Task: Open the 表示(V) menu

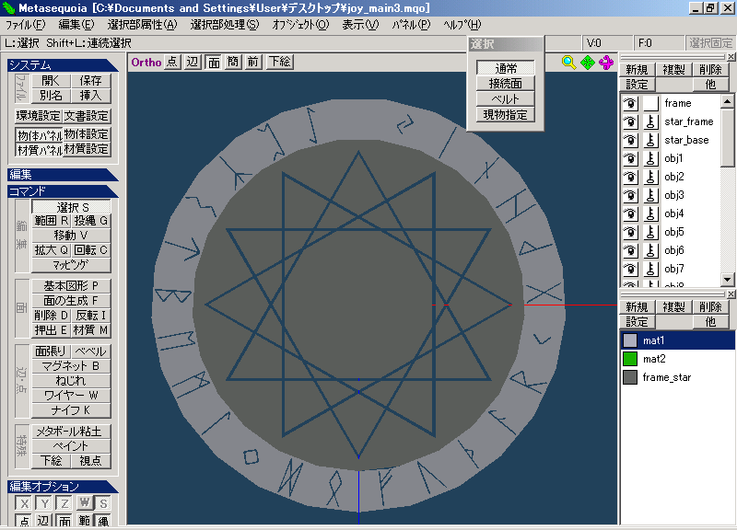Action: pyautogui.click(x=360, y=25)
